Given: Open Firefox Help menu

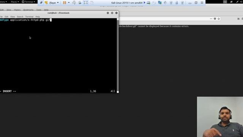Looking at the screenshot, I should point(46,10).
